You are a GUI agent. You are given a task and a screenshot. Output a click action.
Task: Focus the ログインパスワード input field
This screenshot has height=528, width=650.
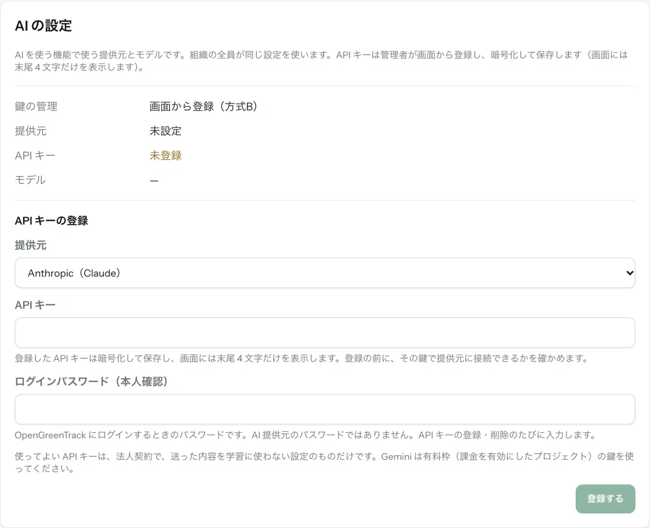[325, 409]
